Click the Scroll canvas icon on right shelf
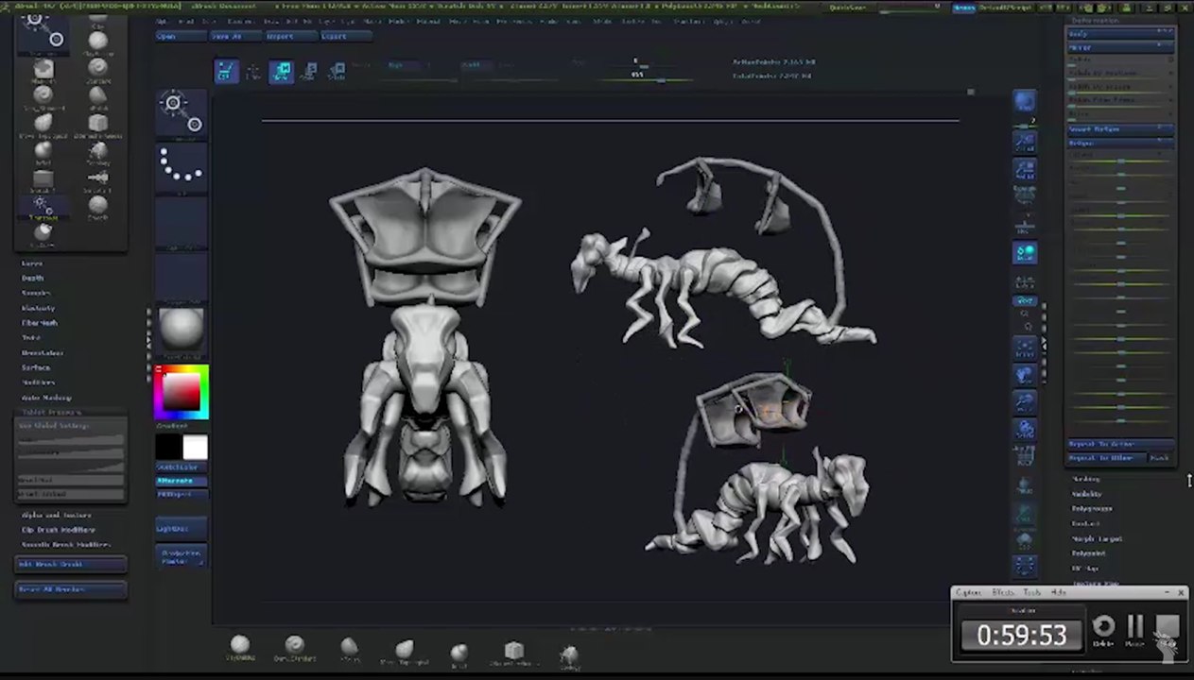The width and height of the screenshot is (1194, 680). (1025, 142)
